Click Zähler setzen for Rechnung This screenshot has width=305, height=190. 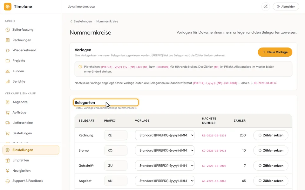coord(271,135)
